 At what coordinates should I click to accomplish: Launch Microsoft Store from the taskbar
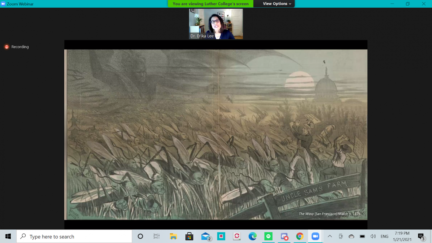[189, 236]
